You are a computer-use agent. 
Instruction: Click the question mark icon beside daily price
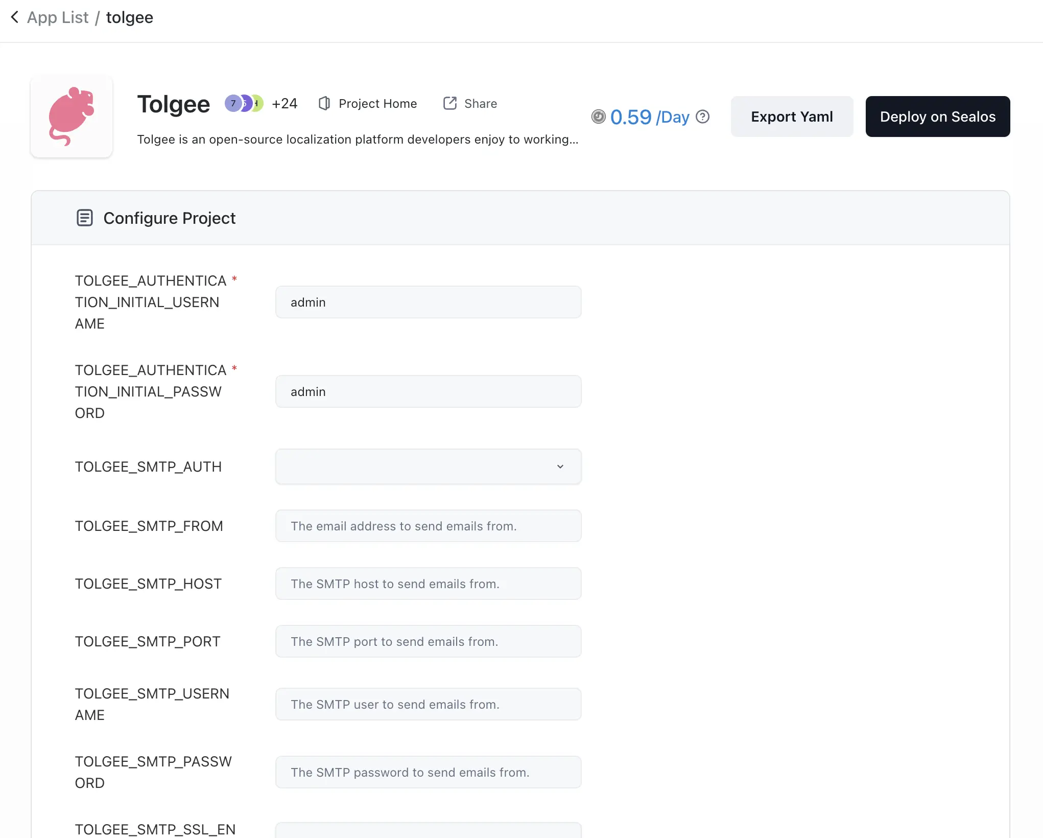pos(702,117)
